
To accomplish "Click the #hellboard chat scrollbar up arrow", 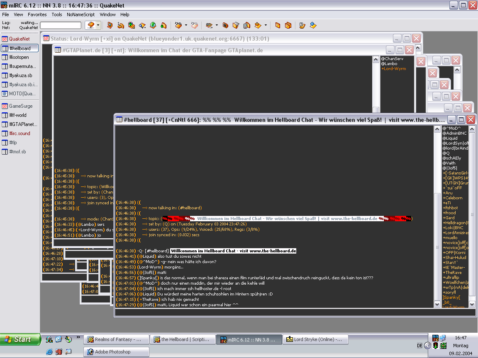I will [437, 129].
